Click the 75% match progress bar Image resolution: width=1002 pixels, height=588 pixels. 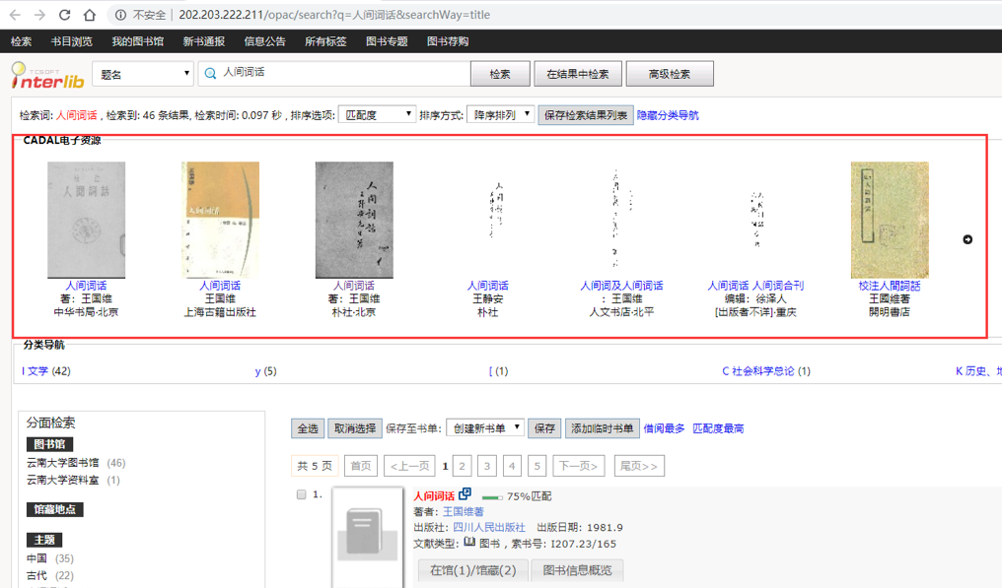492,497
